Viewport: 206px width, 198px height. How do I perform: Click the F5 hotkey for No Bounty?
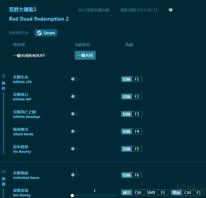(x=137, y=149)
